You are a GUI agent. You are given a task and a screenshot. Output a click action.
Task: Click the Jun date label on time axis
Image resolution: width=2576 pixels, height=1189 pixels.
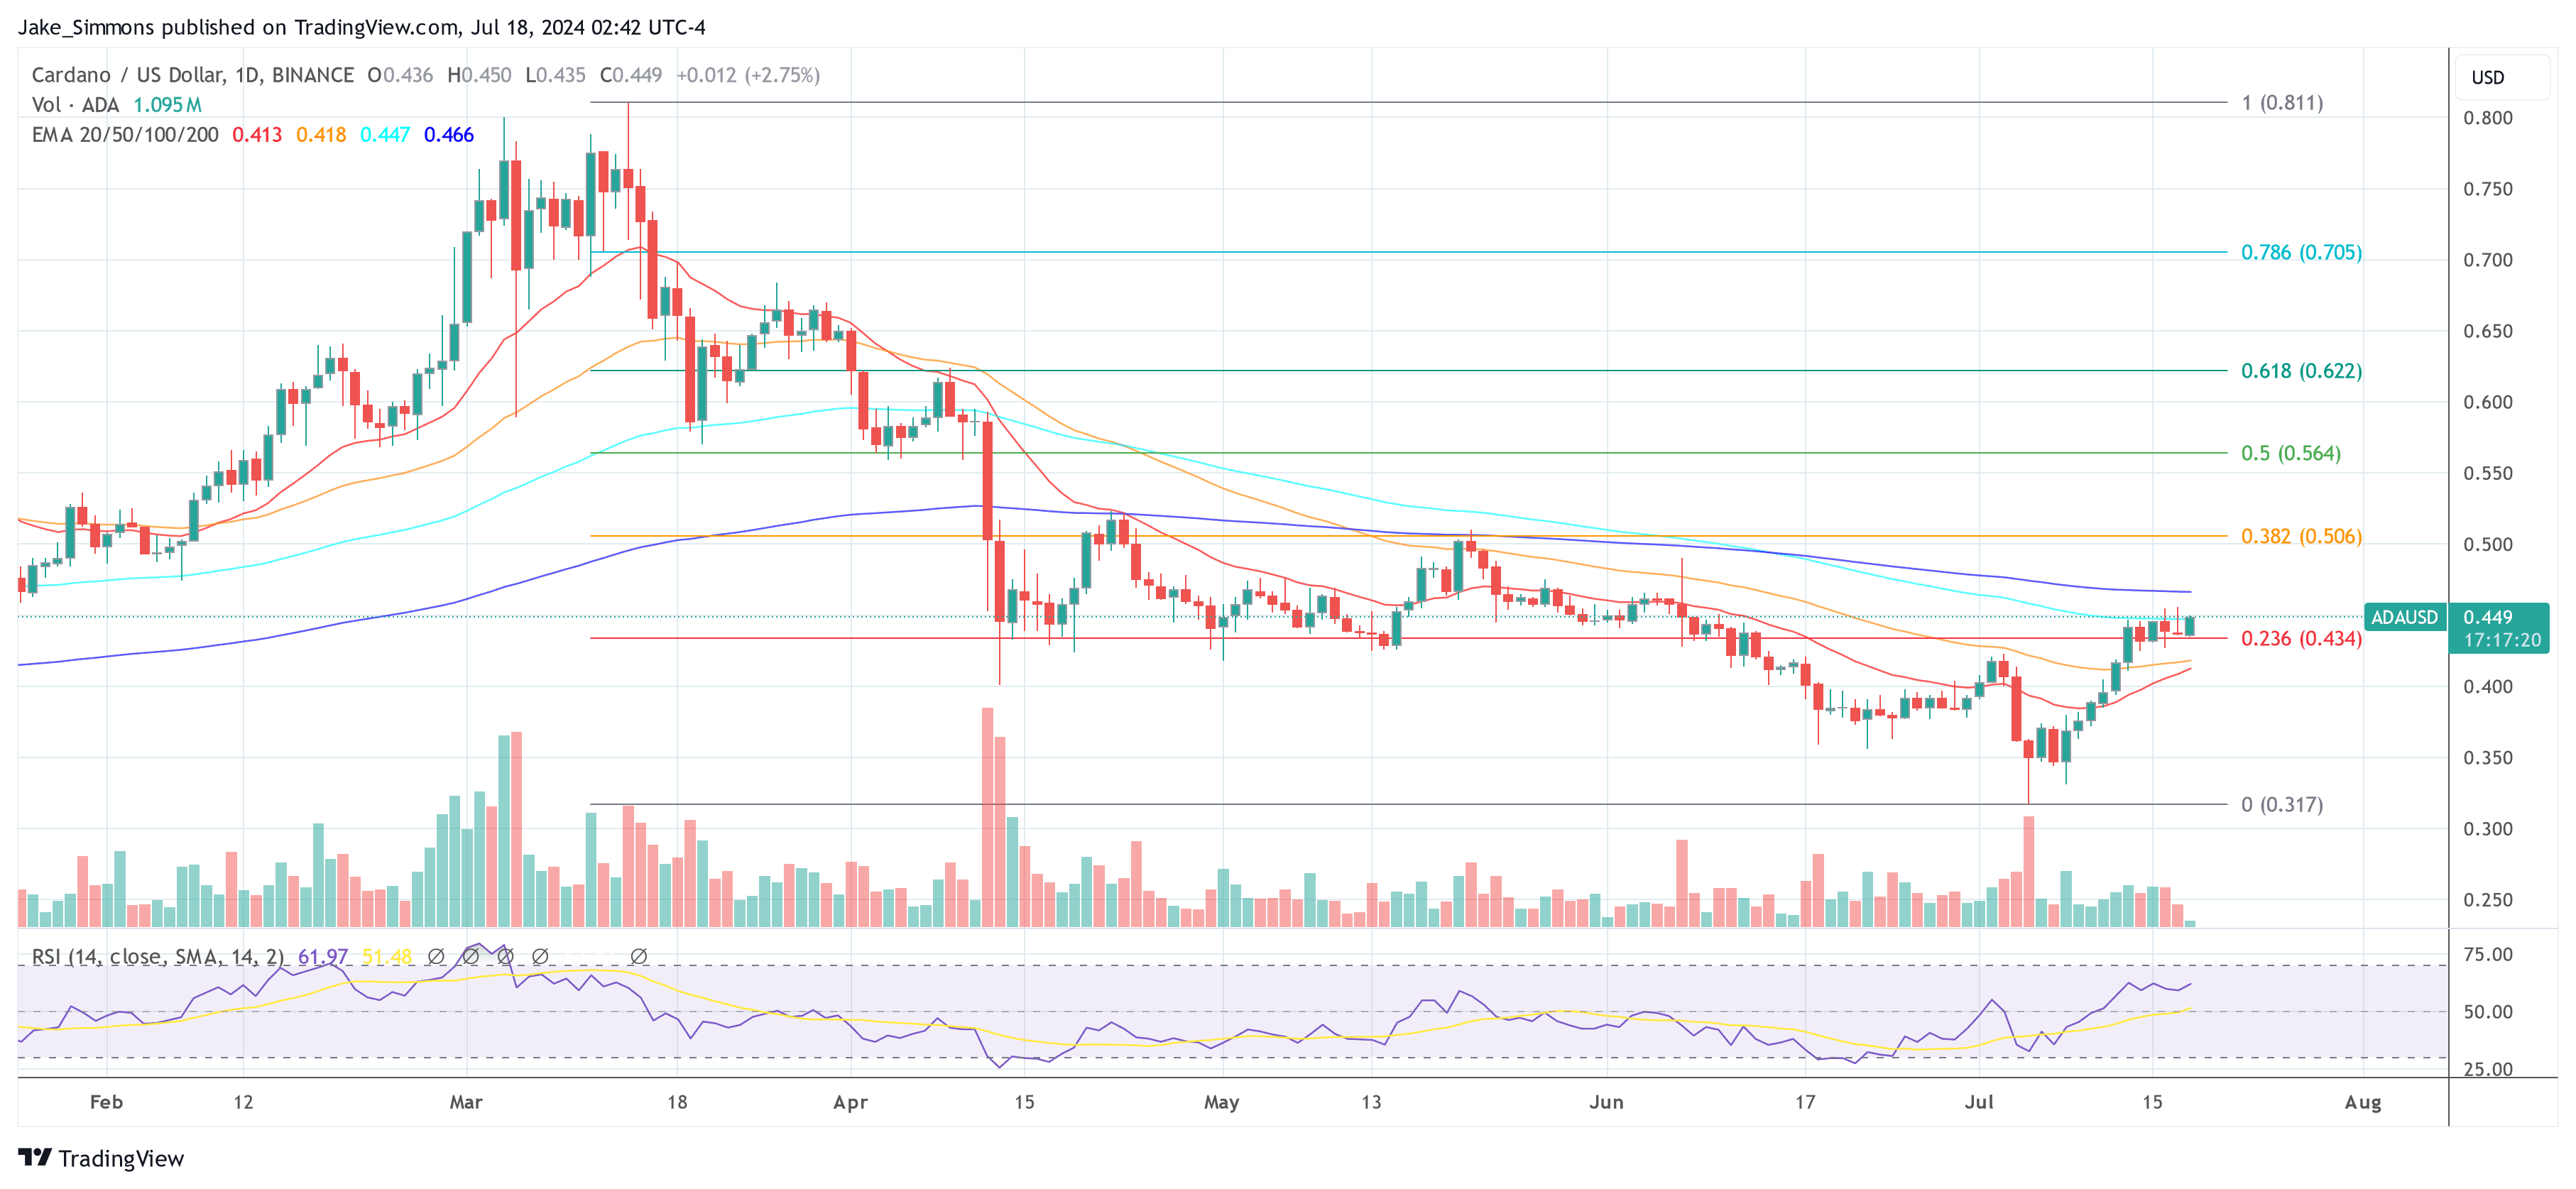1606,1102
